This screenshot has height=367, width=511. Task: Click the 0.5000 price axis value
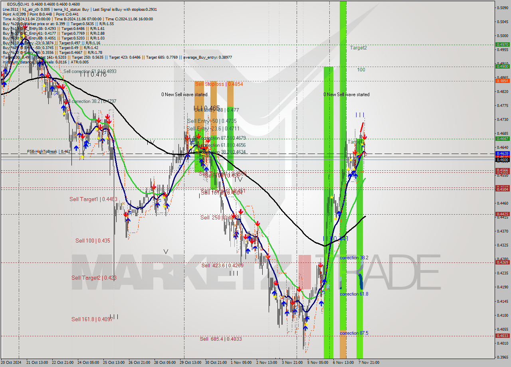pyautogui.click(x=502, y=36)
